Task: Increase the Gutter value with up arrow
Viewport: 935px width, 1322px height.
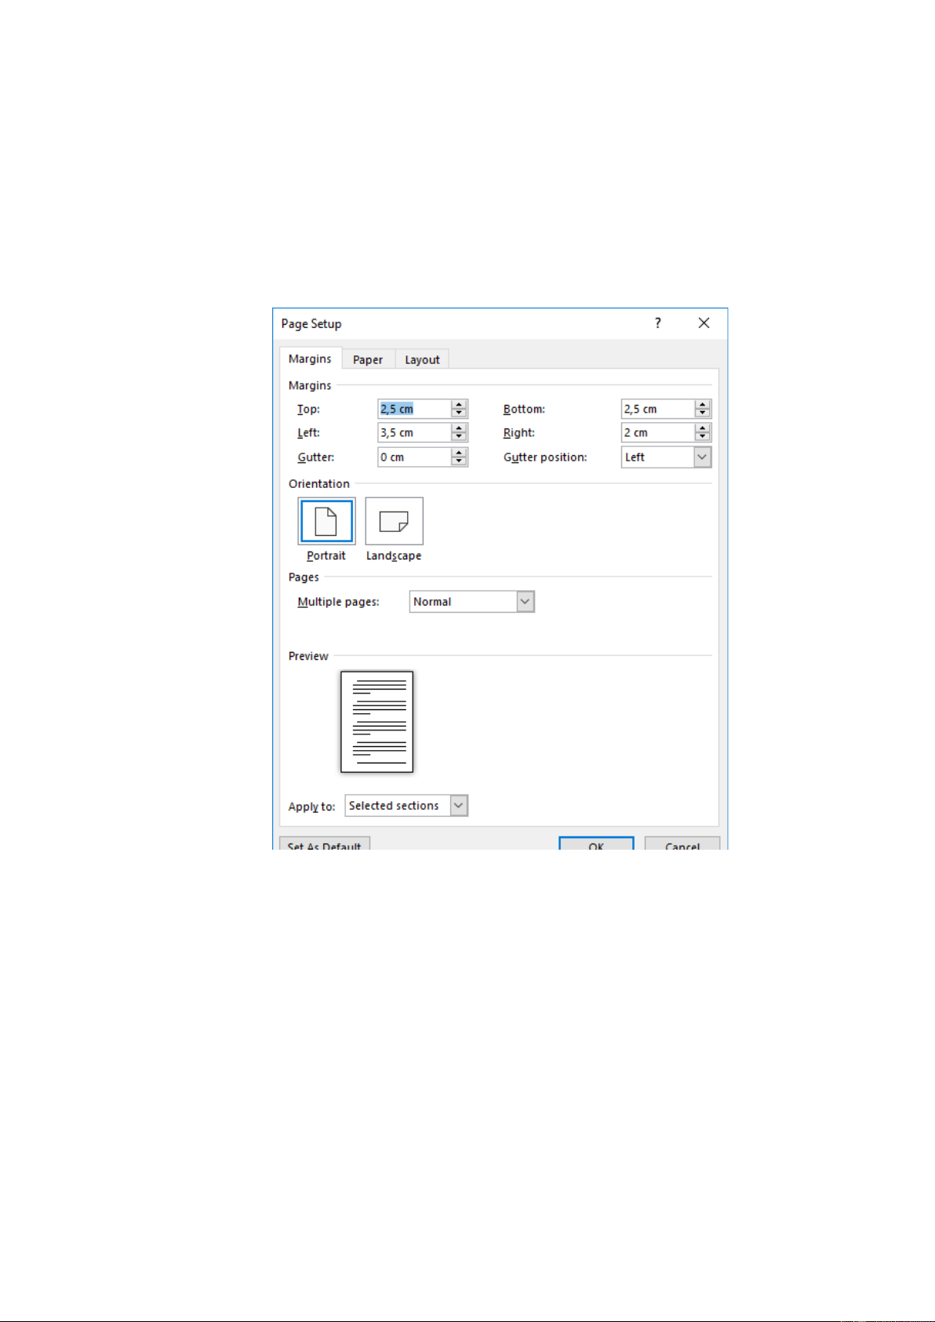Action: (460, 453)
